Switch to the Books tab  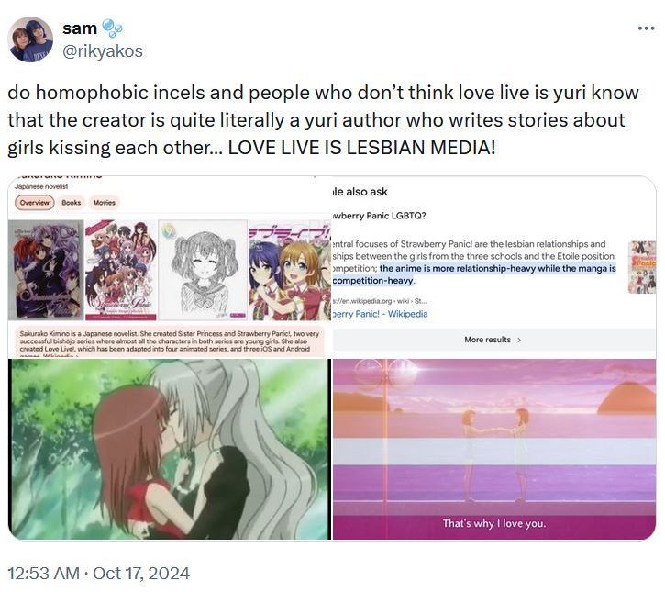pos(72,203)
